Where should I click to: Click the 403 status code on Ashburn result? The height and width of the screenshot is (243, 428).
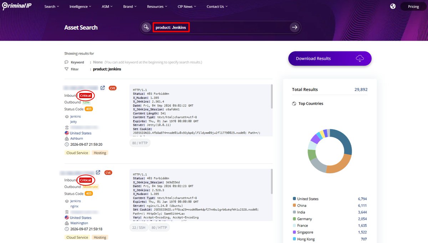point(89,109)
